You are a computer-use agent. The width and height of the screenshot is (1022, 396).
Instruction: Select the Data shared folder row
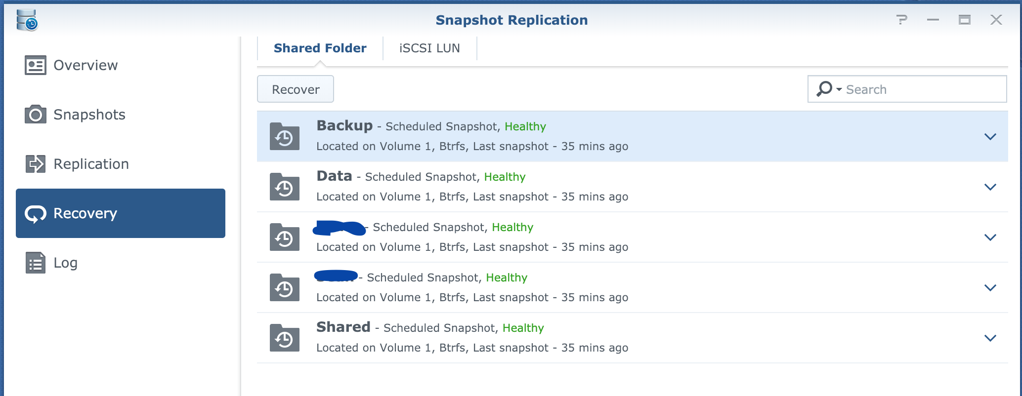633,187
